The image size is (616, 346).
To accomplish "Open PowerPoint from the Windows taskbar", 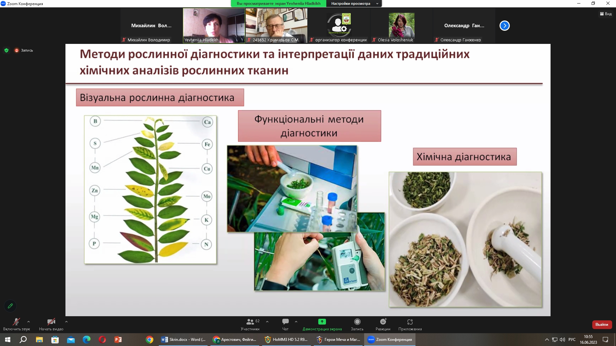I will point(118,340).
